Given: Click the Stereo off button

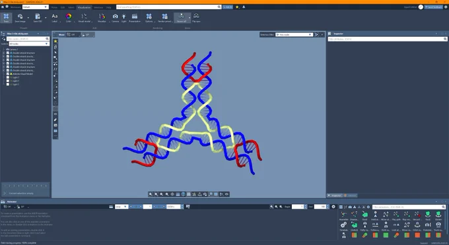Looking at the screenshot, I should point(182,18).
